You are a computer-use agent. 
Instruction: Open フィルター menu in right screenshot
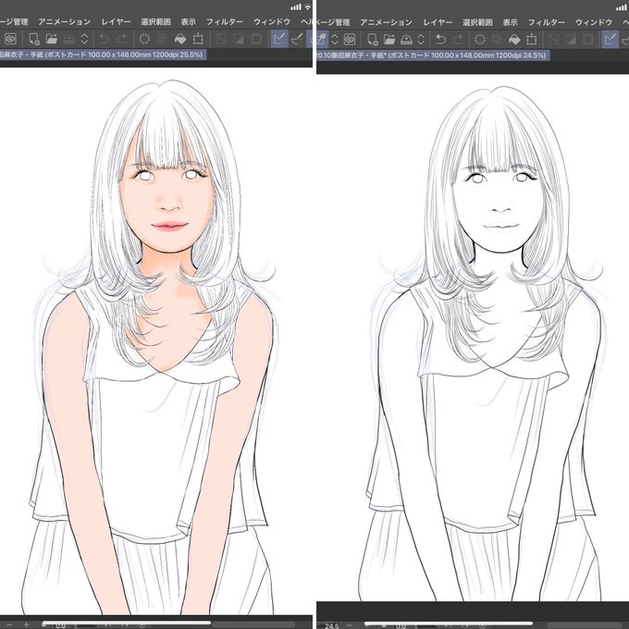point(547,22)
